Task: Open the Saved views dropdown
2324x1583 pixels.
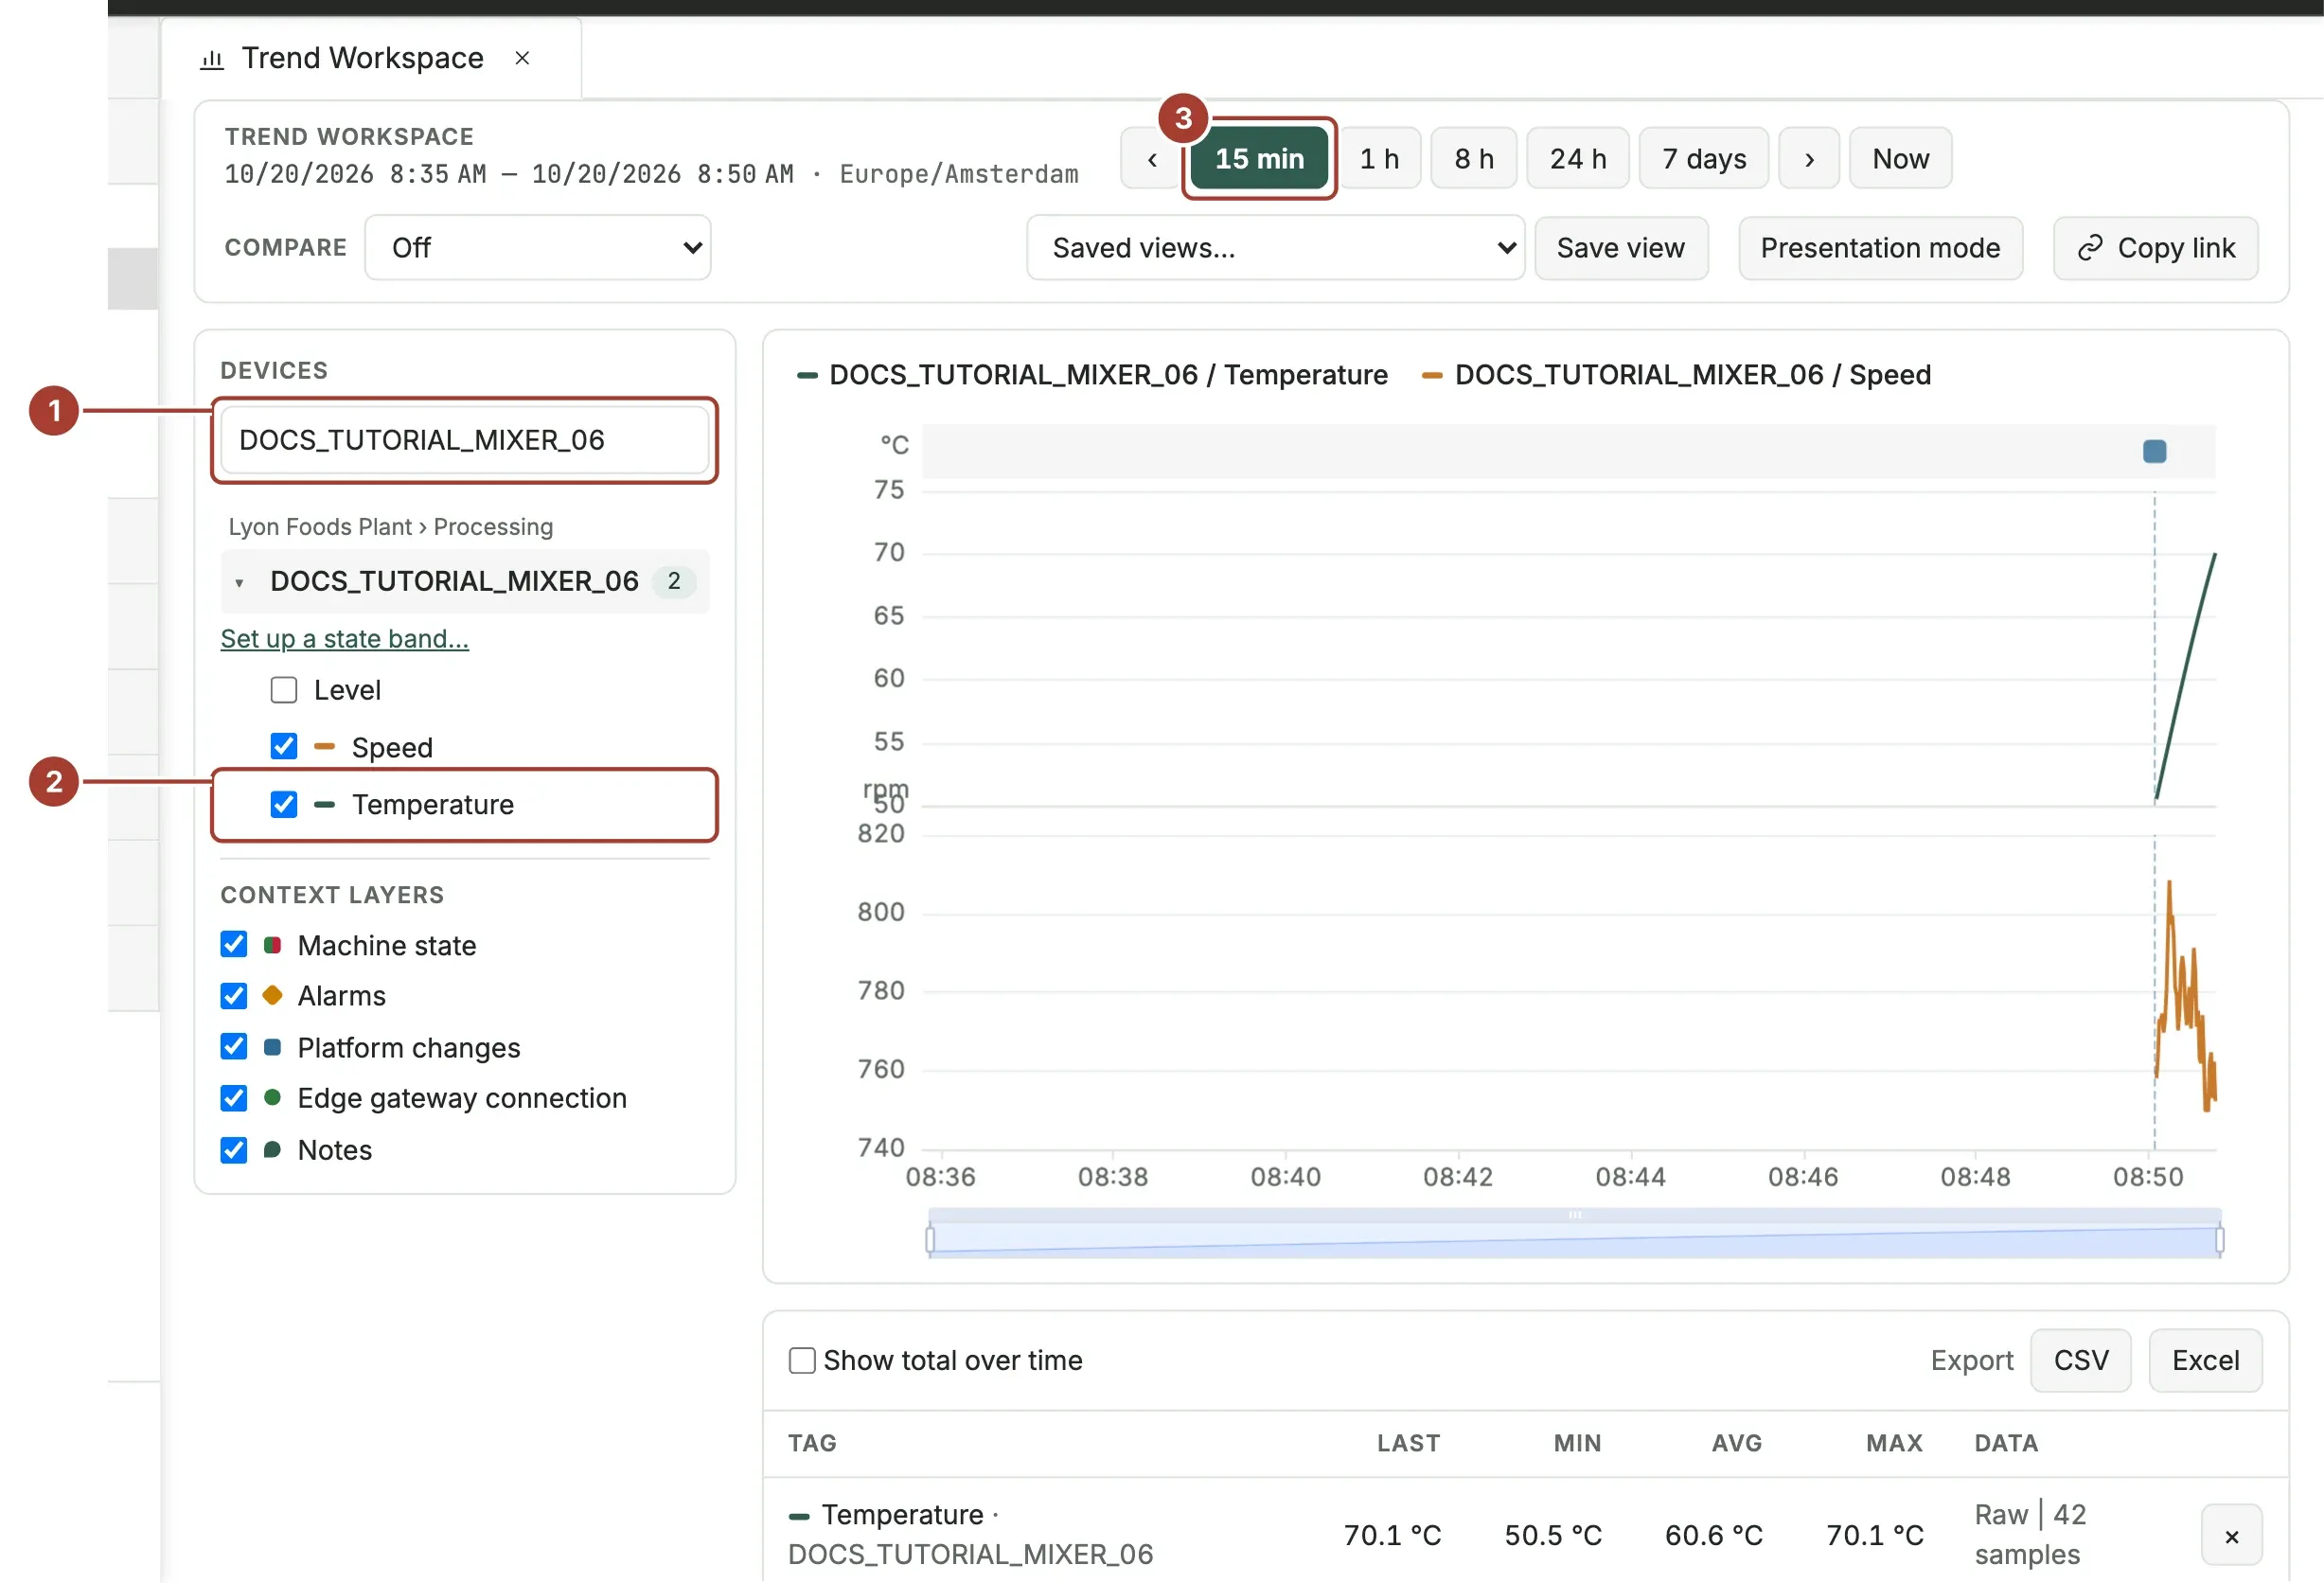Action: pyautogui.click(x=1275, y=247)
